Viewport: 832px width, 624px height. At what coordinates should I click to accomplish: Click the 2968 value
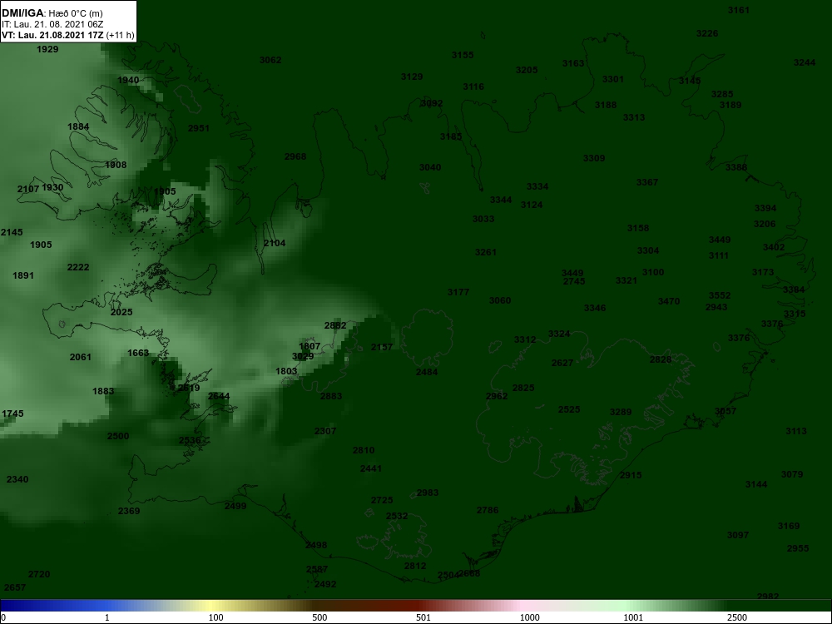pos(295,156)
